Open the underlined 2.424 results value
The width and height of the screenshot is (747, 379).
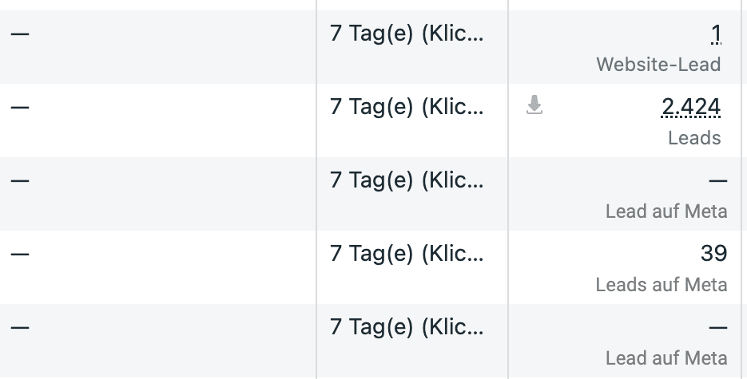[691, 107]
